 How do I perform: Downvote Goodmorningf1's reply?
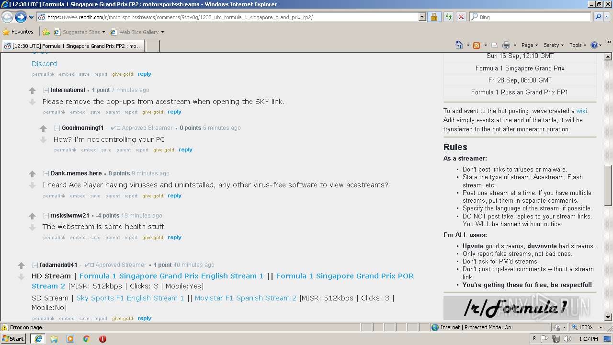pos(43,139)
